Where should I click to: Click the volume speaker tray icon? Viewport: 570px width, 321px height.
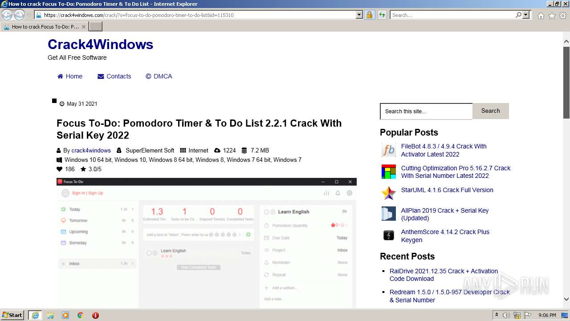coord(506,315)
